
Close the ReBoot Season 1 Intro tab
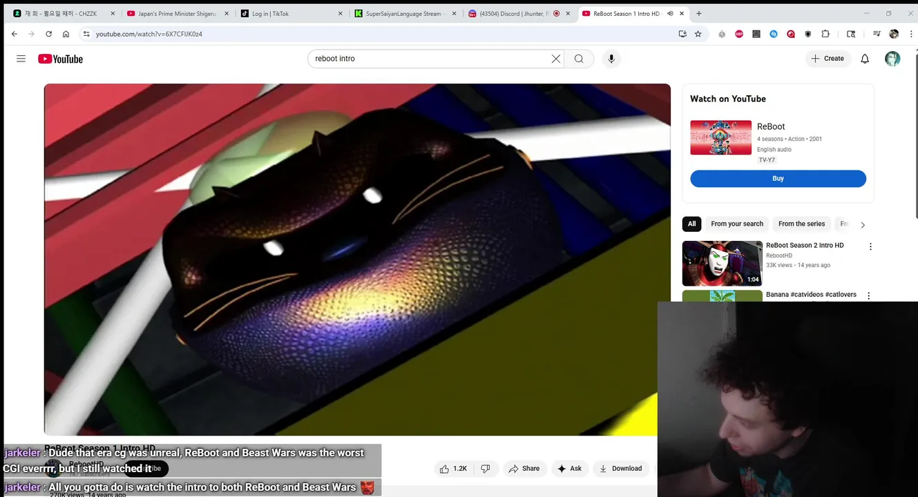(x=682, y=13)
